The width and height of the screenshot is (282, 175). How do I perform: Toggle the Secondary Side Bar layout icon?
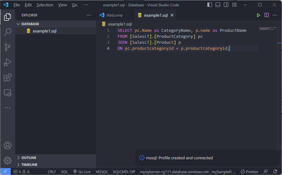coord(226,5)
